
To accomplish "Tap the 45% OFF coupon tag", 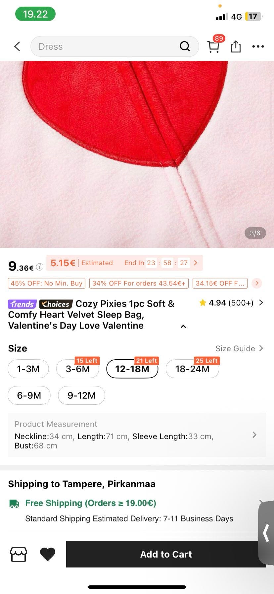I will [47, 283].
